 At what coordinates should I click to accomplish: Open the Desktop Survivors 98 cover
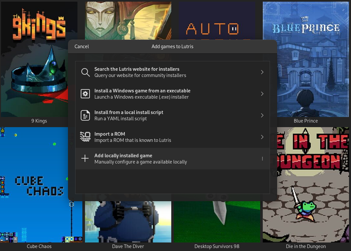point(217,222)
